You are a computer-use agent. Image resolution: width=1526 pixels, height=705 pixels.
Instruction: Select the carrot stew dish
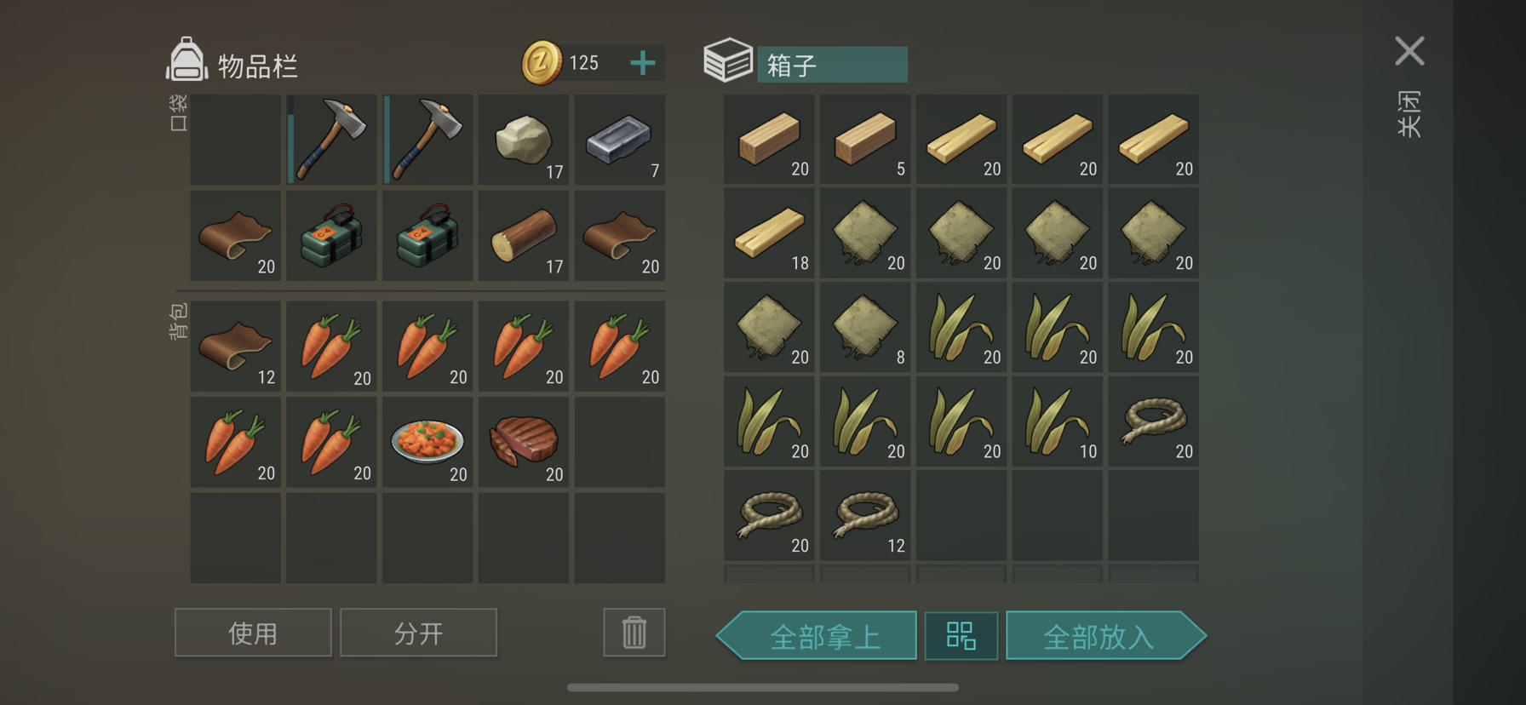(427, 442)
